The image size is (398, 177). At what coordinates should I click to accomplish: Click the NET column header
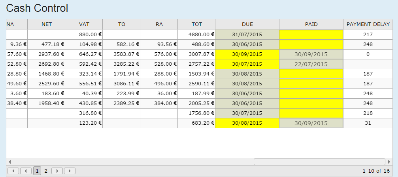tap(46, 24)
